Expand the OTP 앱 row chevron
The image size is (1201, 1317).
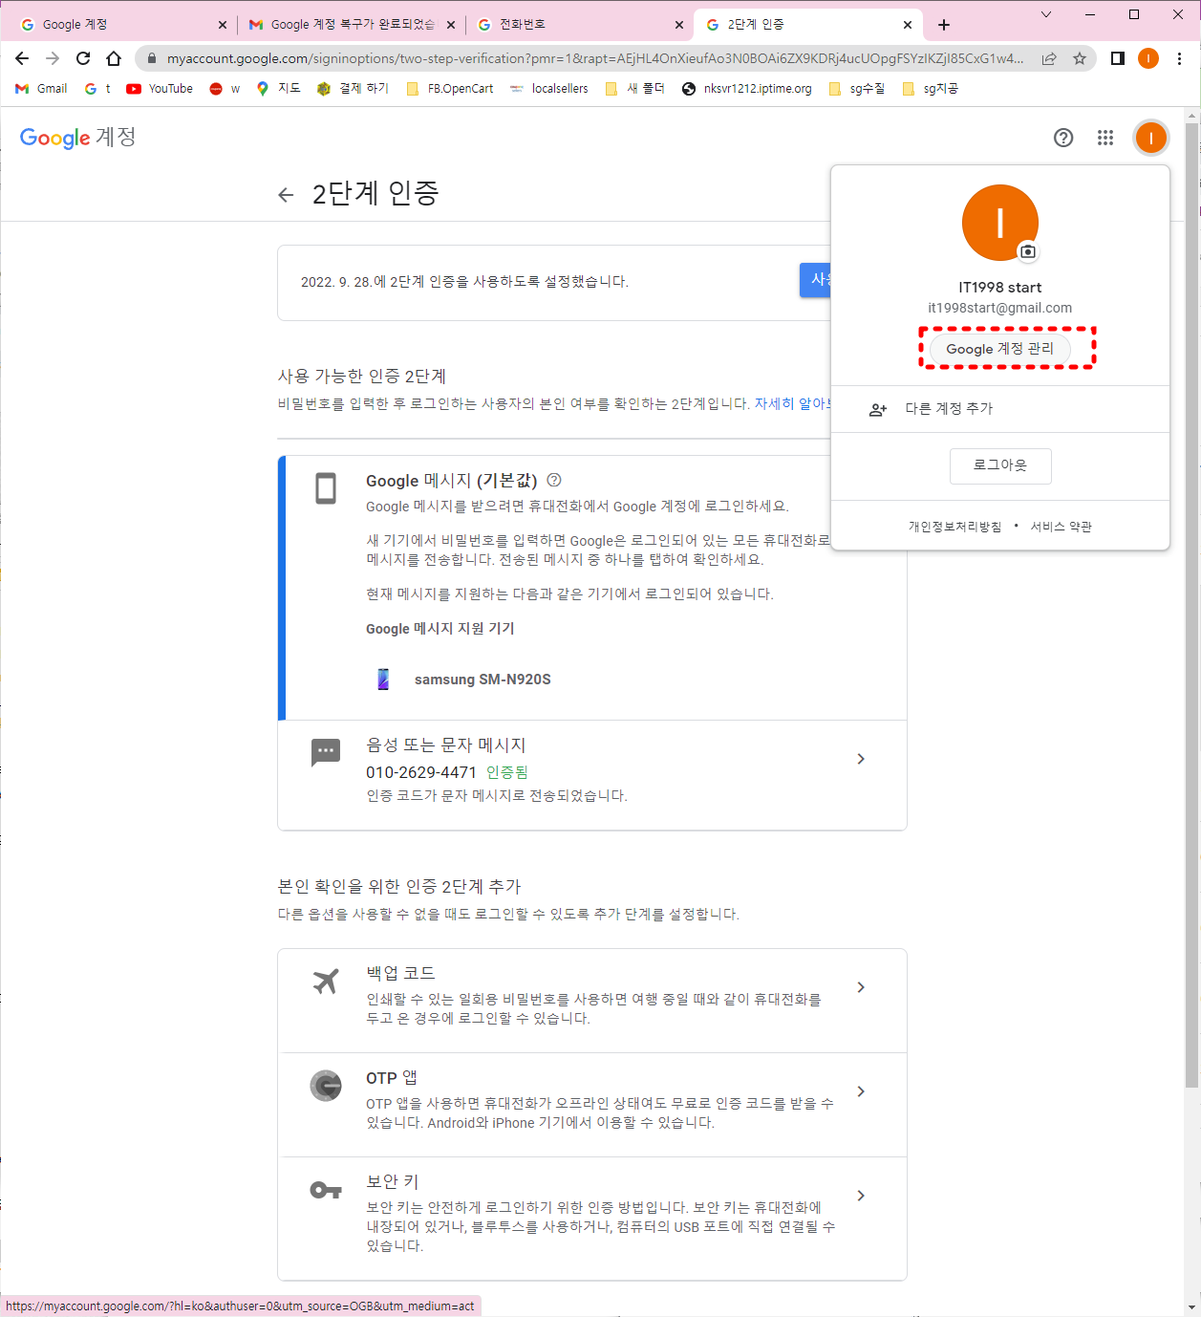pyautogui.click(x=861, y=1091)
